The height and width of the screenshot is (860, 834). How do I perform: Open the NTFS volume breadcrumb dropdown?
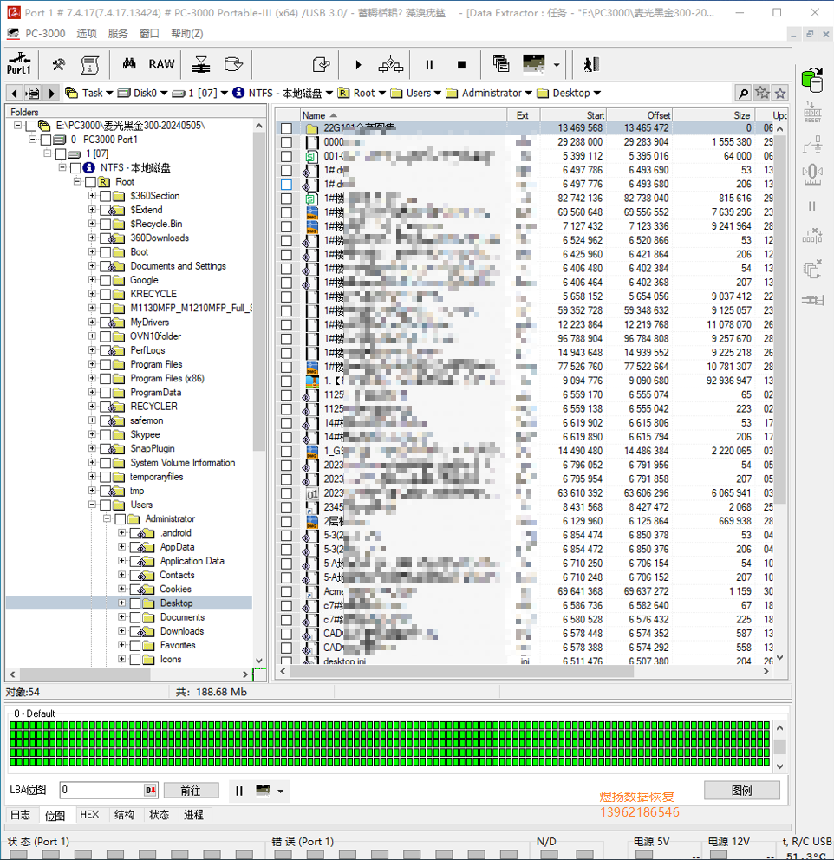point(329,94)
